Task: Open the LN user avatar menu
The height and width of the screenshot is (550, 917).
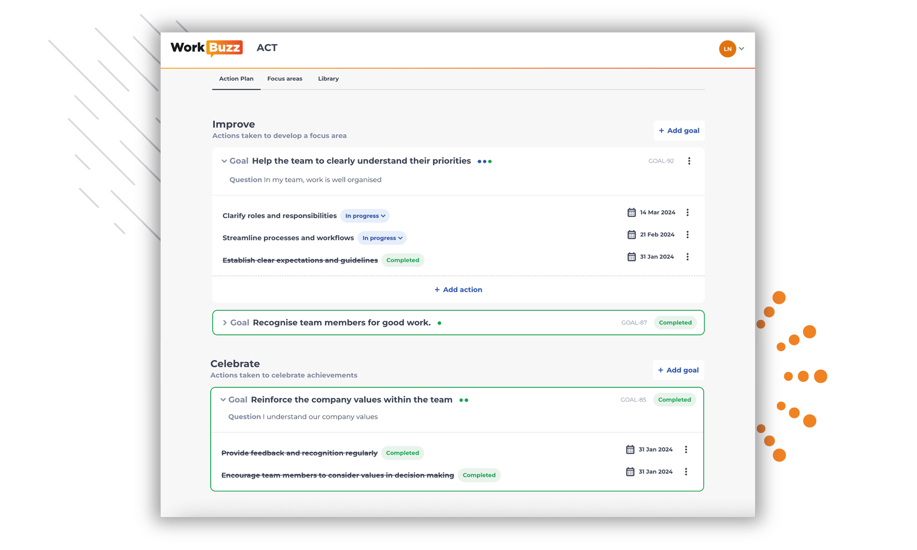Action: [728, 49]
